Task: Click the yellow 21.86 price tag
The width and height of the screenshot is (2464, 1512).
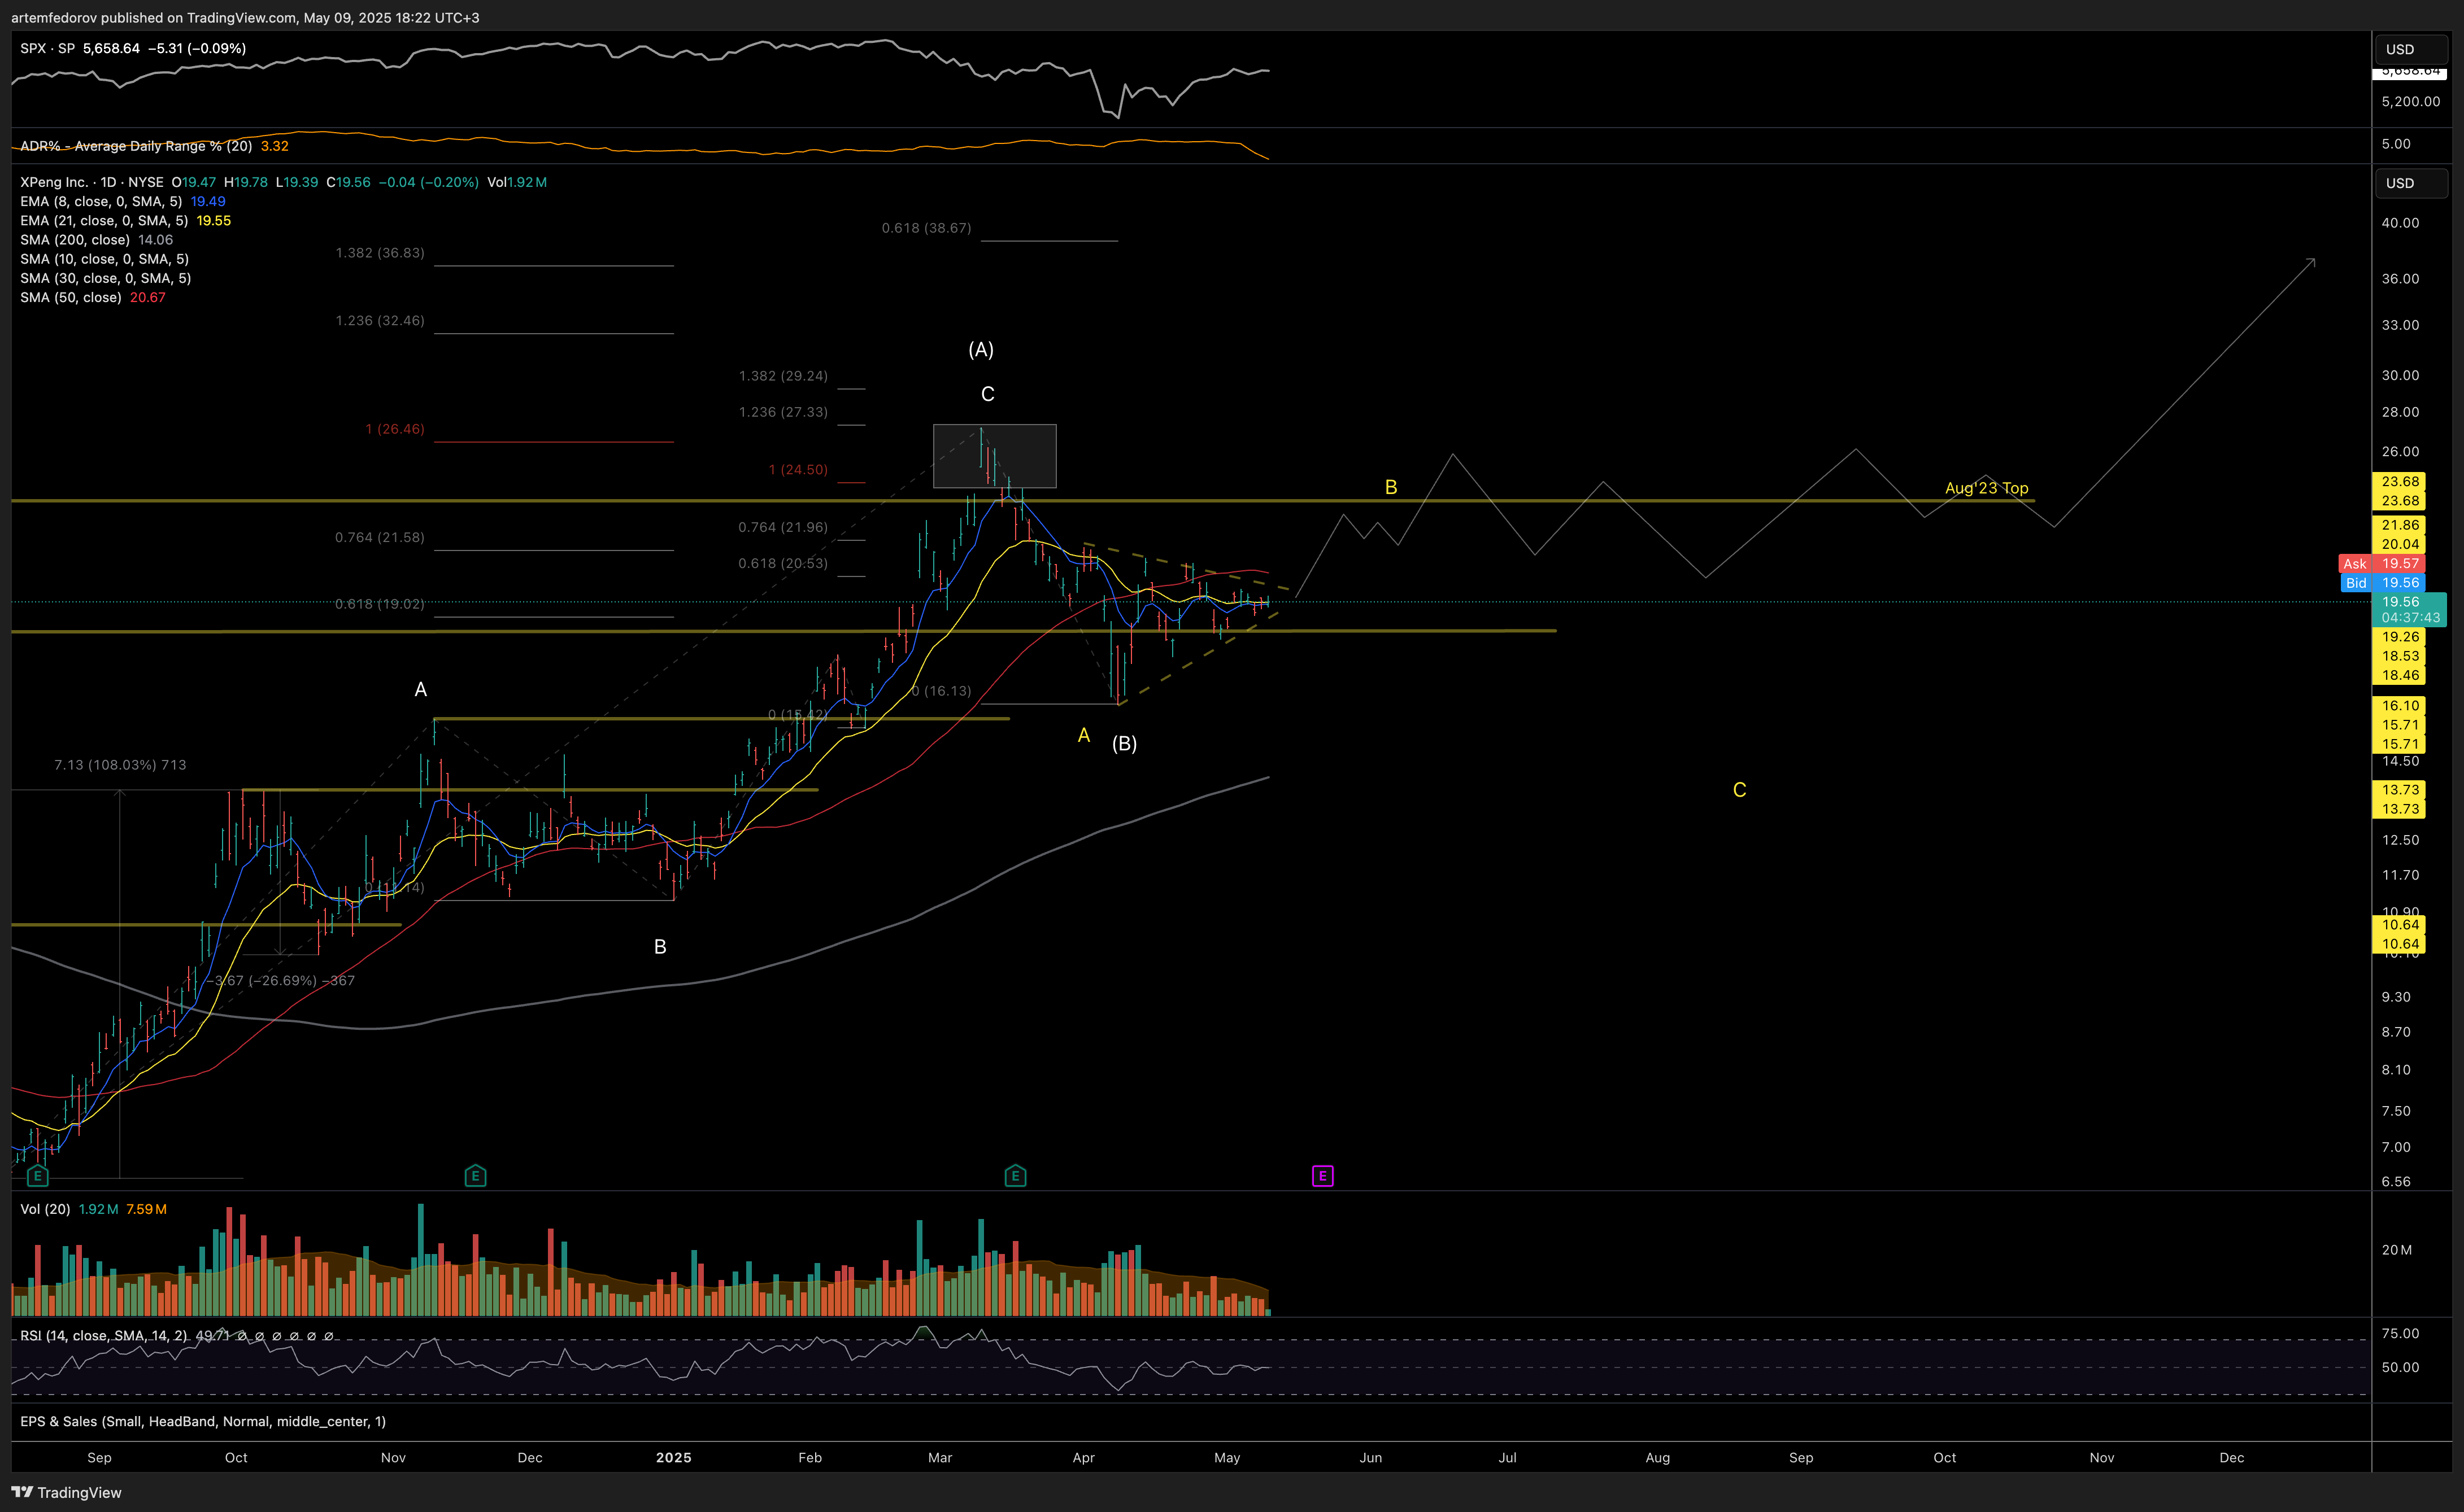Action: coord(2400,525)
